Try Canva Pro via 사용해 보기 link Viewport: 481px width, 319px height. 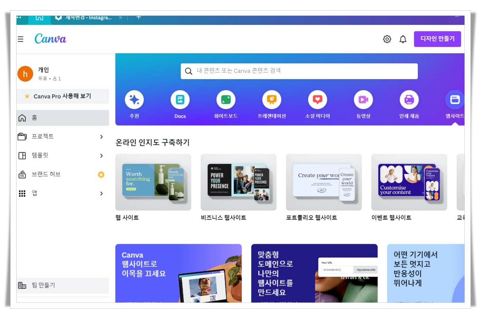[x=62, y=96]
